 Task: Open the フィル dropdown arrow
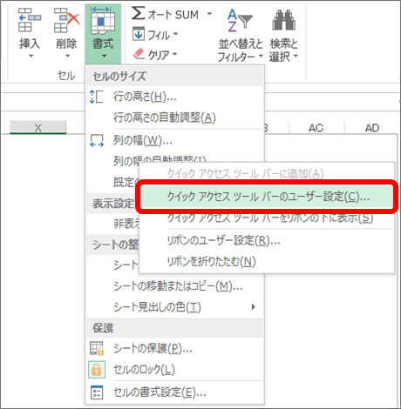[x=175, y=34]
